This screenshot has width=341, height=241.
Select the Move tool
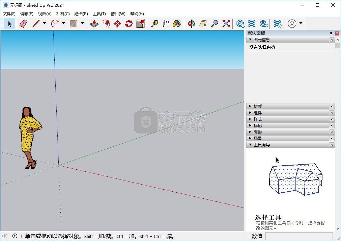[x=117, y=24]
